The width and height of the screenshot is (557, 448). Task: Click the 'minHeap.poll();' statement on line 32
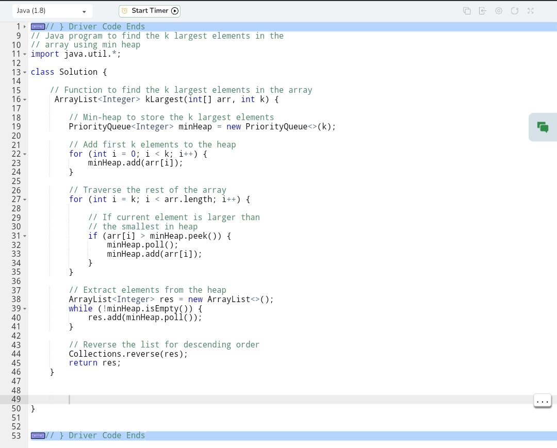click(x=142, y=244)
